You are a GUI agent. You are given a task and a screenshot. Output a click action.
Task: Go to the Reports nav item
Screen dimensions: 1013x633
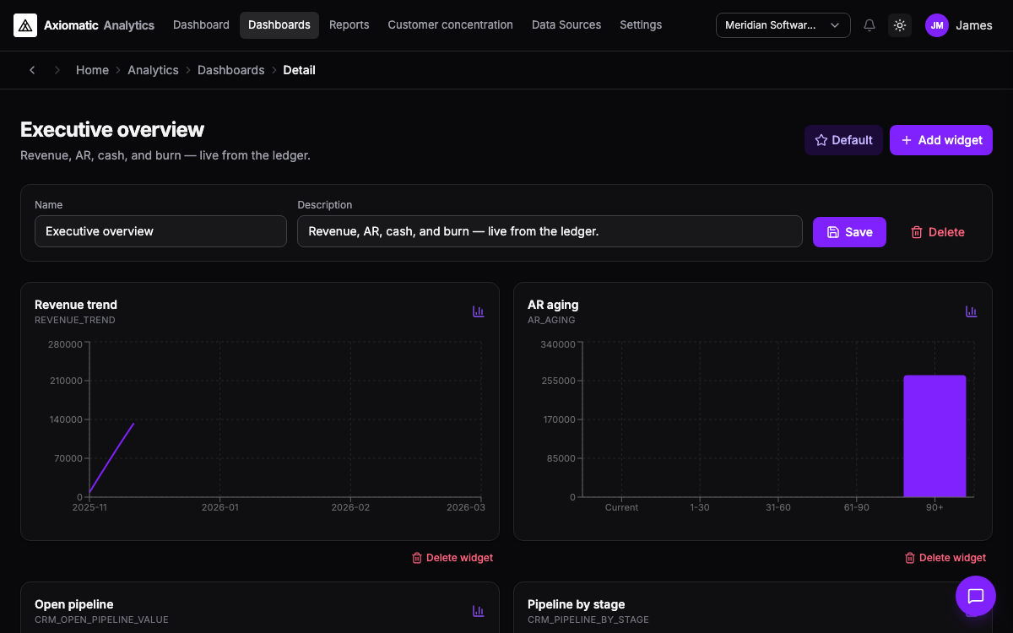349,25
